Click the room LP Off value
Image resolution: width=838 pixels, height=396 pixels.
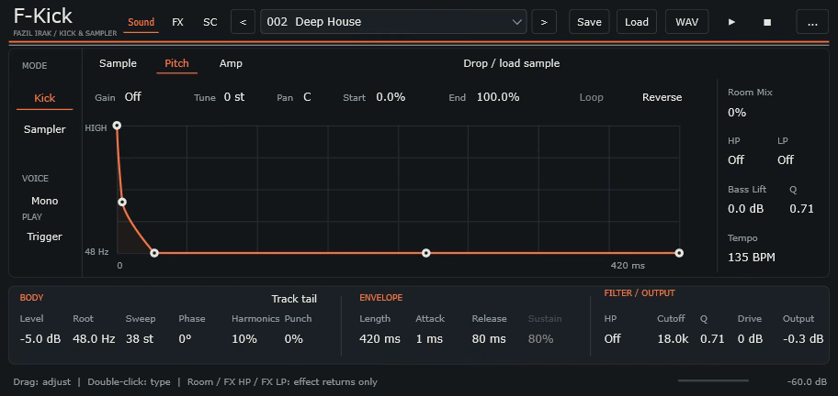(x=785, y=159)
